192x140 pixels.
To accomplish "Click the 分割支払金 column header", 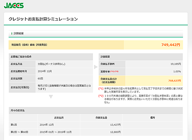I will pyautogui.click(x=101, y=118).
